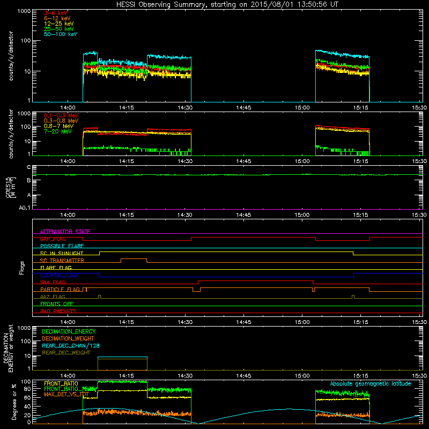Screen dimensions: 429x429
Task: Click the DECIMATION_WEIGHT legend label
Action: click(68, 338)
